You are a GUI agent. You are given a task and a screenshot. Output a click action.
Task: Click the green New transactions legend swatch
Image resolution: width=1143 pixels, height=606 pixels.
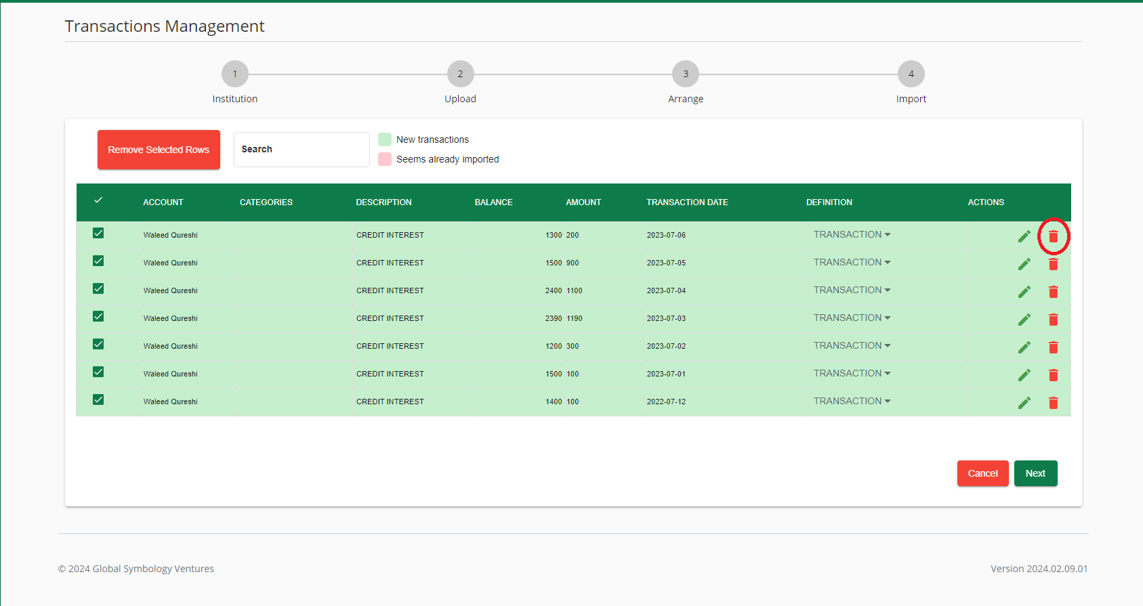(385, 139)
